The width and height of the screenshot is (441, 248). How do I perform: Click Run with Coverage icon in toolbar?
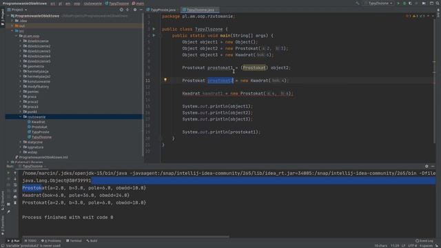pyautogui.click(x=411, y=3)
